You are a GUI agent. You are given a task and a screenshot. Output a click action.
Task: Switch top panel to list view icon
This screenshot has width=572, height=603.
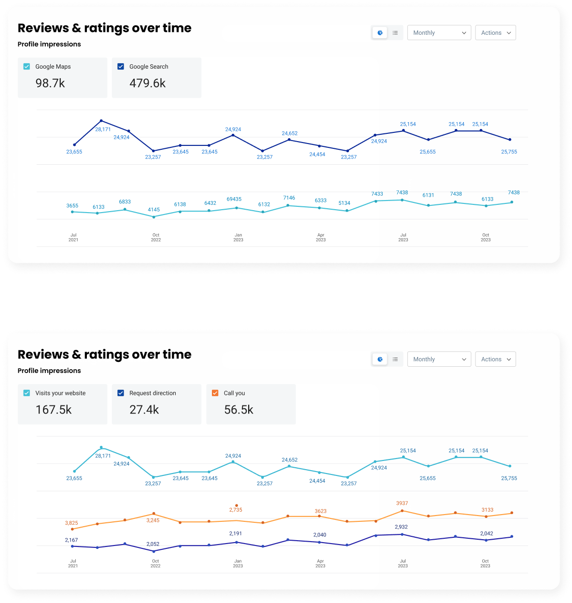click(395, 33)
